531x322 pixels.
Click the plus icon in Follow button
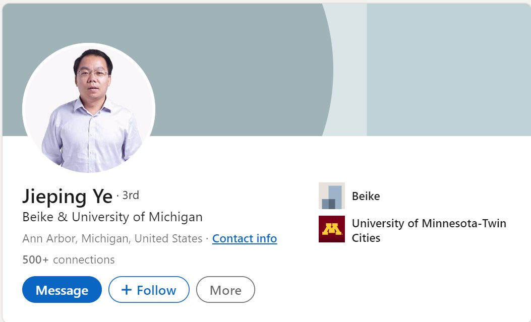pos(127,290)
